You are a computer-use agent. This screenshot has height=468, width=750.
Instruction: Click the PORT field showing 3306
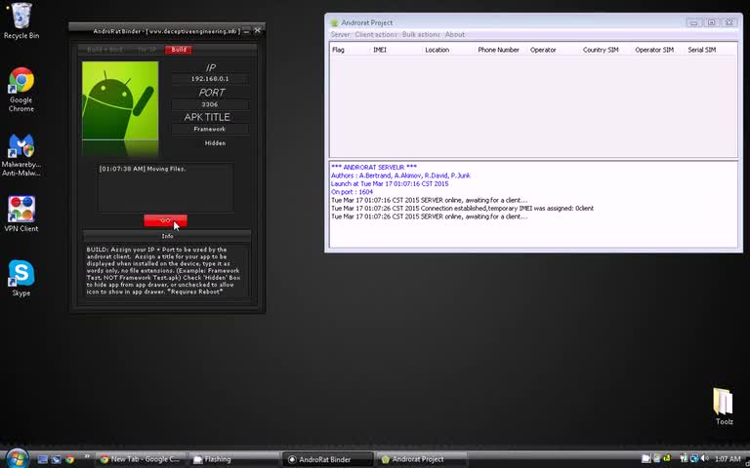click(x=210, y=104)
